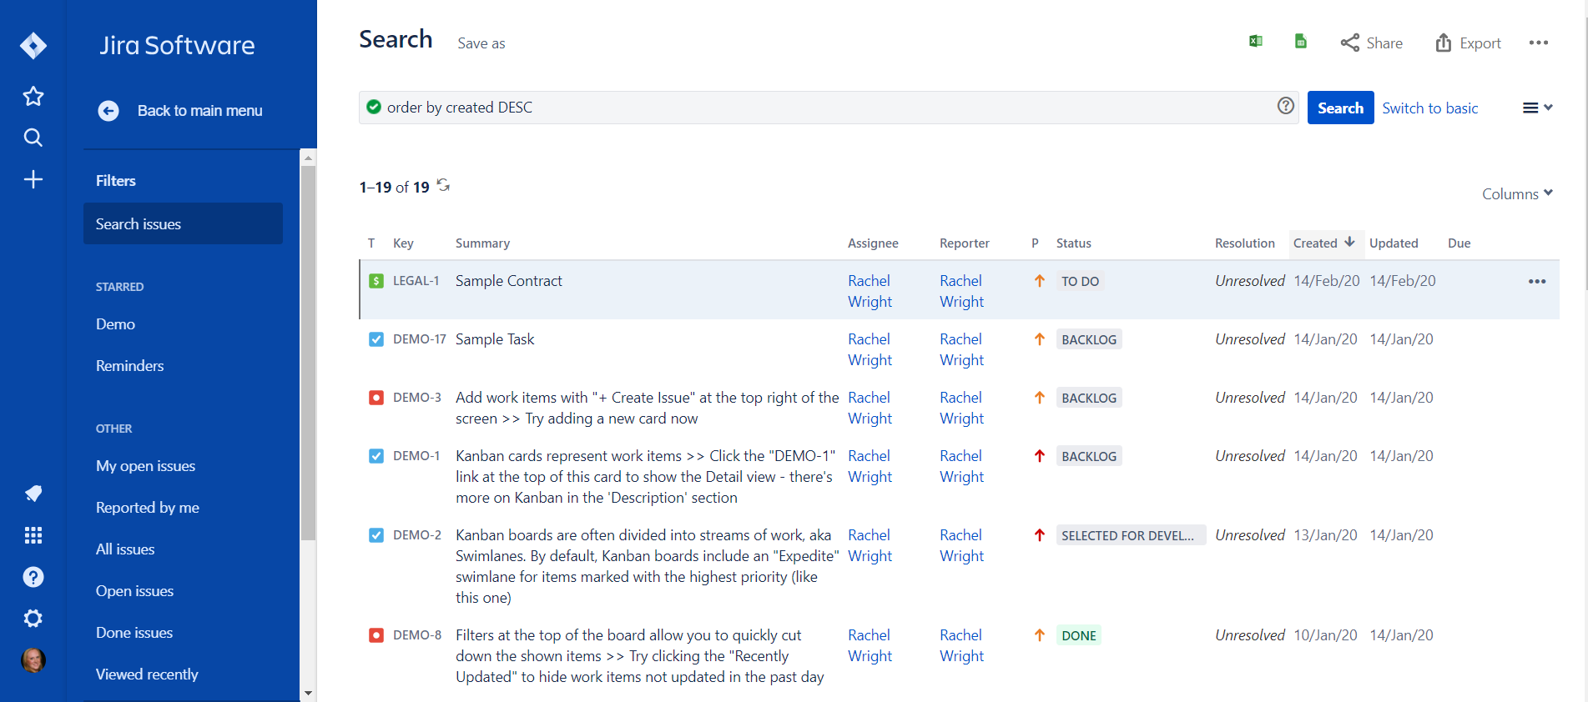Open the settings gear icon
The height and width of the screenshot is (702, 1588).
pos(33,619)
